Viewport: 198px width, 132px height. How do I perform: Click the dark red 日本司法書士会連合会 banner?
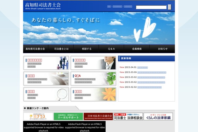(x=98, y=116)
